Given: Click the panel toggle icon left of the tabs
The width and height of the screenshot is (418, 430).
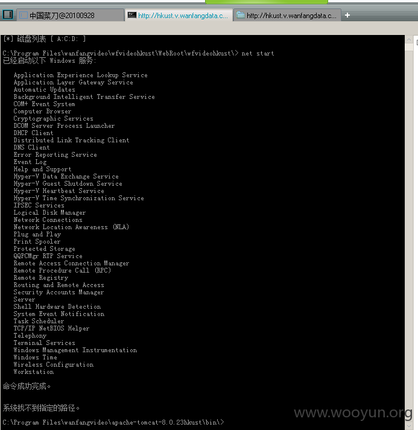Looking at the screenshot, I should (x=8, y=14).
